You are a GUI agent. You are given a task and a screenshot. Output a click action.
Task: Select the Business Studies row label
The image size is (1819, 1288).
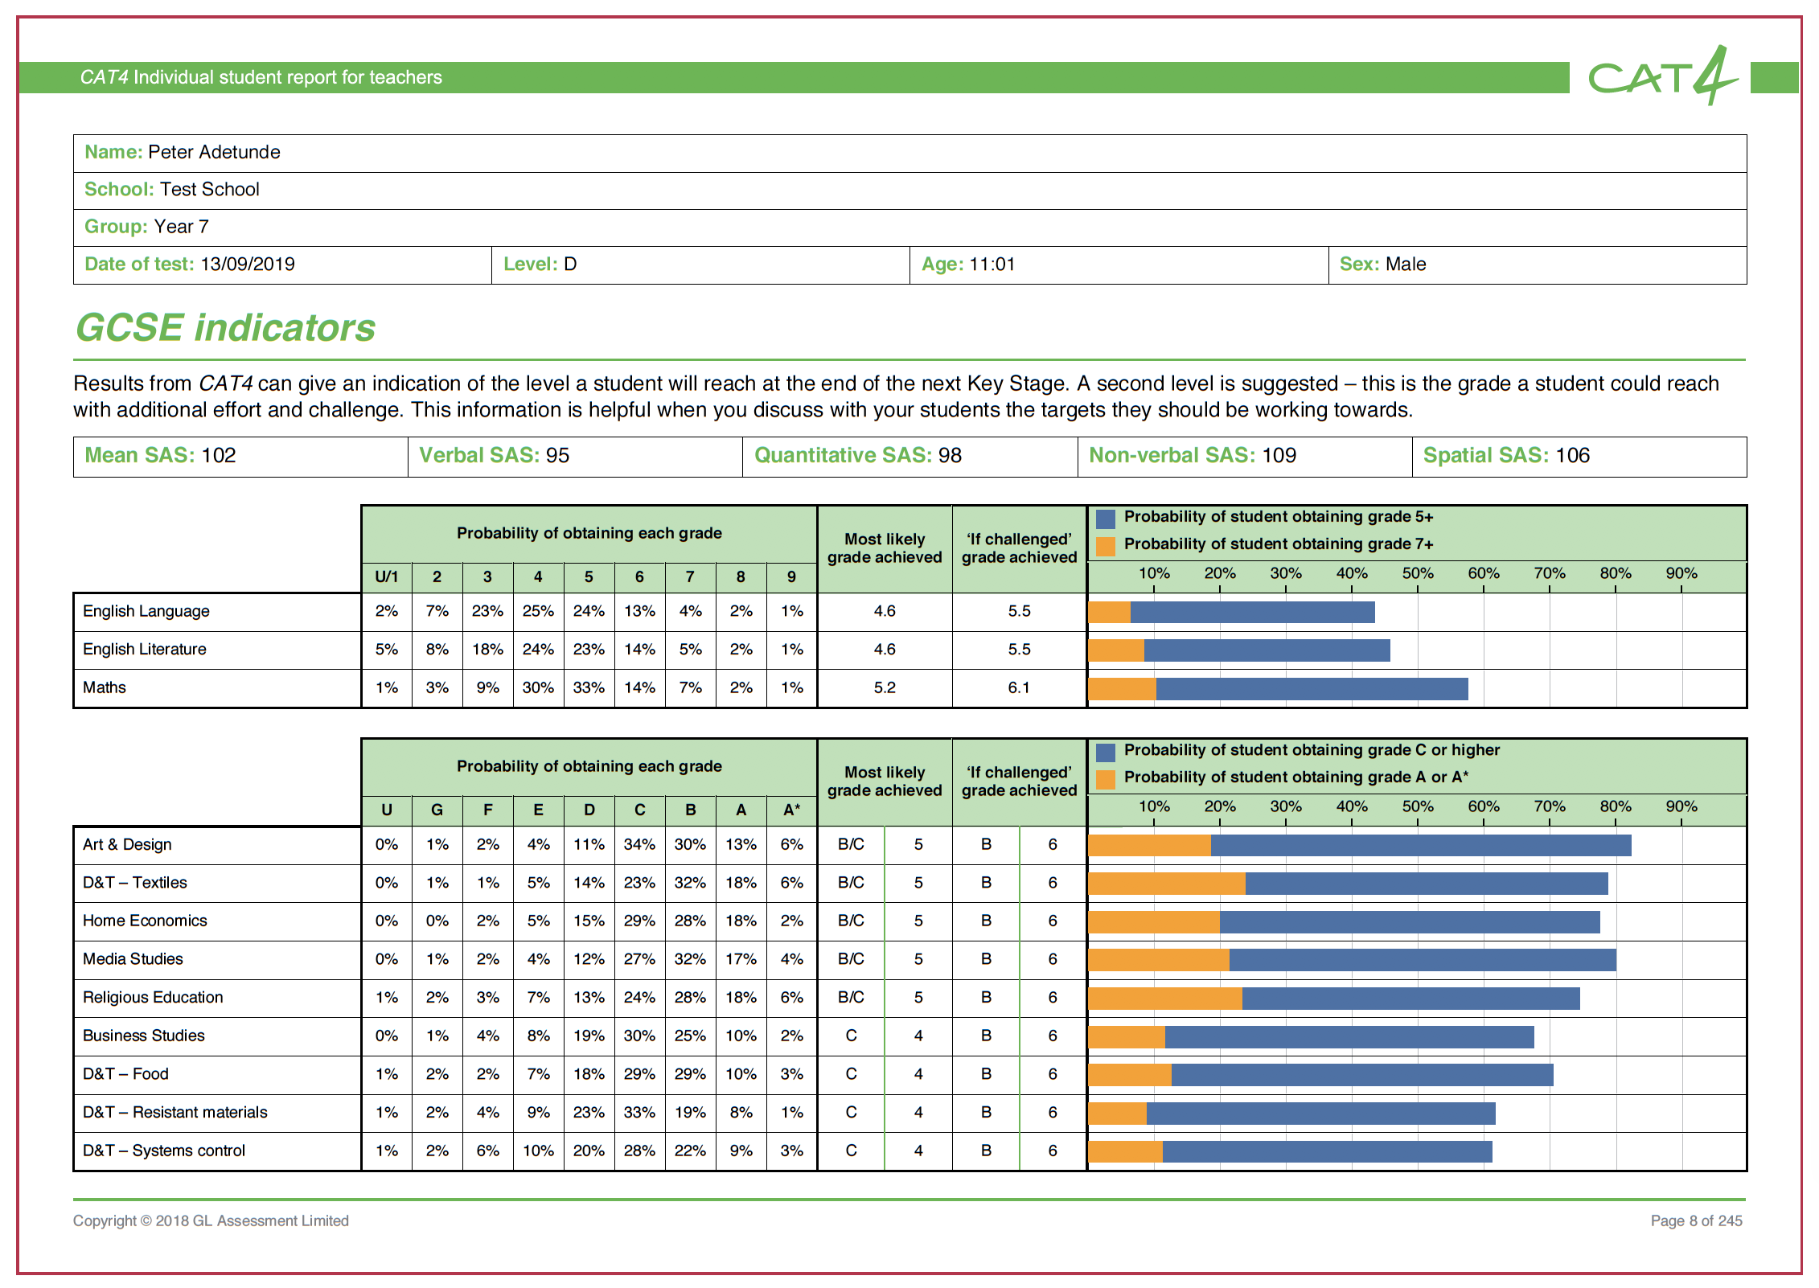[143, 1036]
